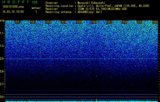The height and width of the screenshot is (102, 160).
Task: Click the kHz axis unit label
Action: pos(2,21)
